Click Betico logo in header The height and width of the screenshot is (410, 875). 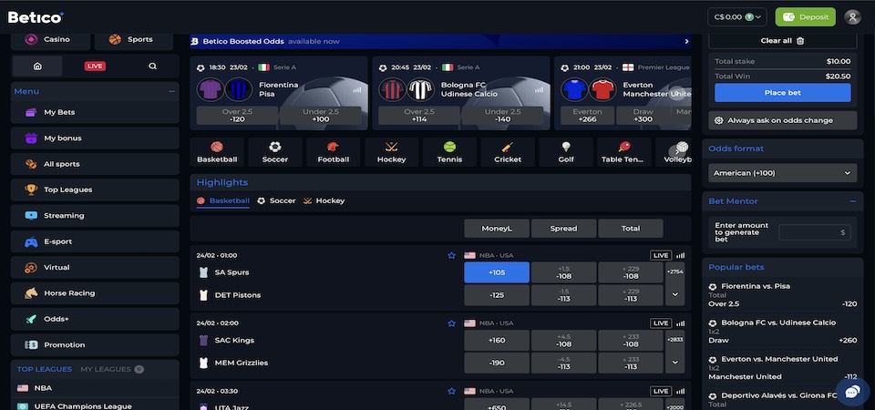click(x=36, y=17)
